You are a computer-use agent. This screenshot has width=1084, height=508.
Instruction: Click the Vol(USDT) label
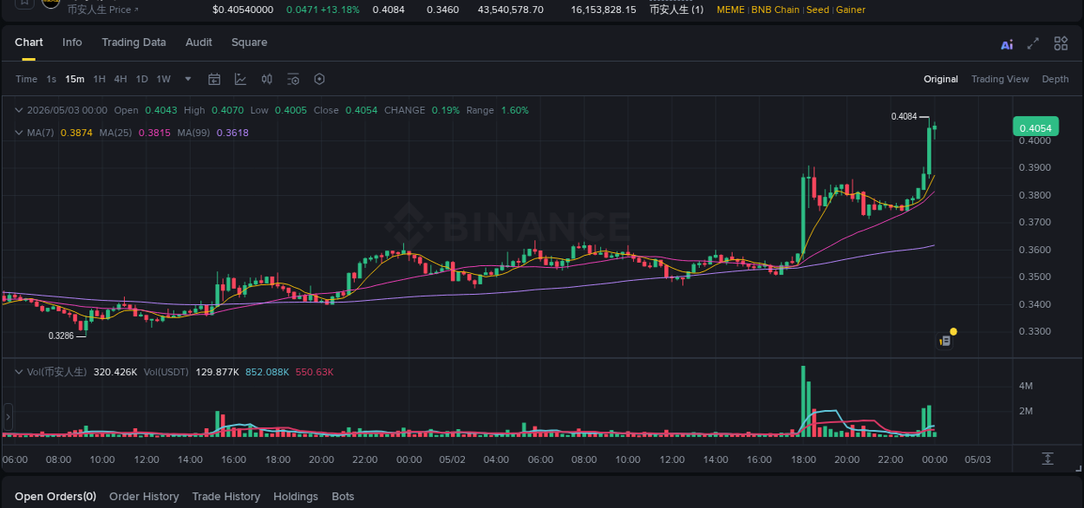[x=167, y=372]
